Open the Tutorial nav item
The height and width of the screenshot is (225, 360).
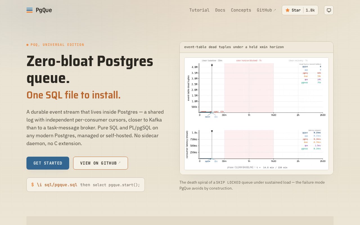(199, 10)
